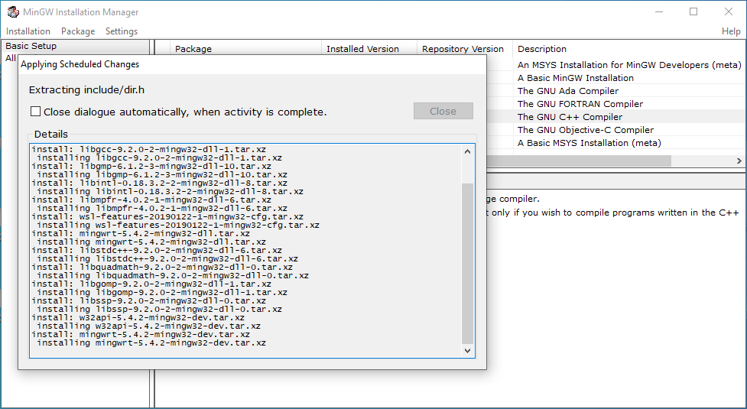Click log line 'install: libssp-9.2.0-2-mingw32-dll-0.tar.xz'
This screenshot has height=409, width=747.
(x=148, y=301)
